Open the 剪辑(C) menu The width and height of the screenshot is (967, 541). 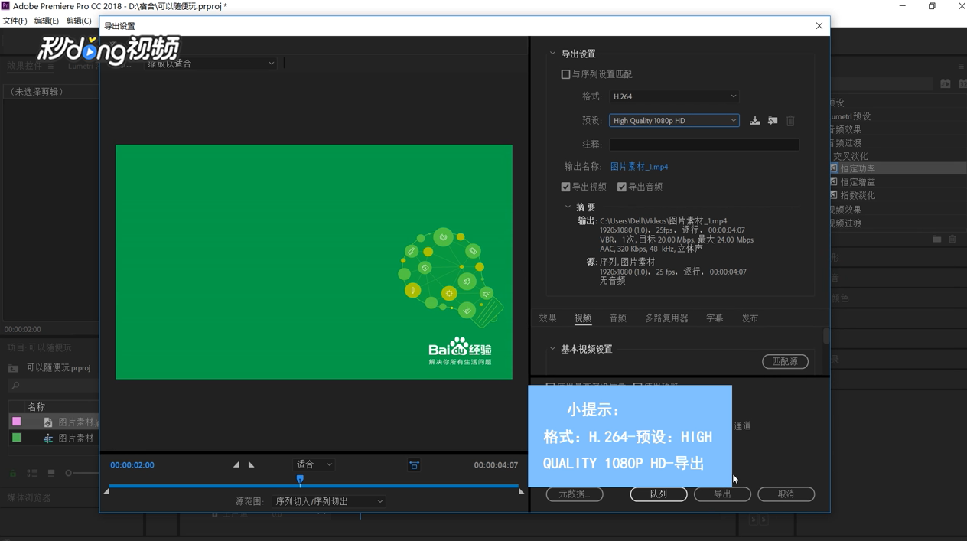(x=78, y=21)
